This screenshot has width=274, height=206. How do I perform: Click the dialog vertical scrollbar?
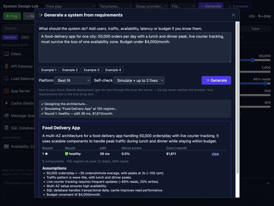237,98
